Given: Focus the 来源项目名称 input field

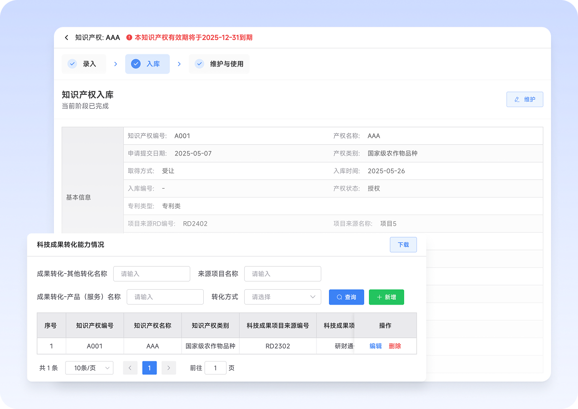Looking at the screenshot, I should [x=283, y=274].
